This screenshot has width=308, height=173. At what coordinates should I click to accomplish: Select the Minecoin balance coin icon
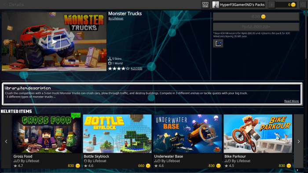click(x=293, y=5)
